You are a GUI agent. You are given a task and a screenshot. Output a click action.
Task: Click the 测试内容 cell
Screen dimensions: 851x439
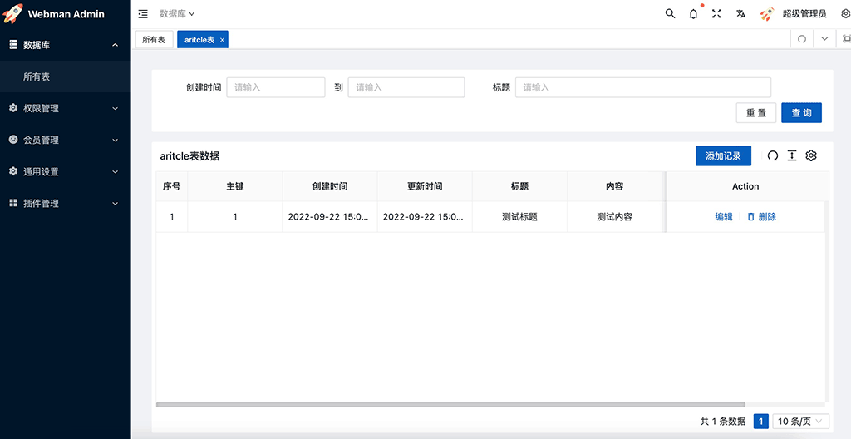click(615, 217)
